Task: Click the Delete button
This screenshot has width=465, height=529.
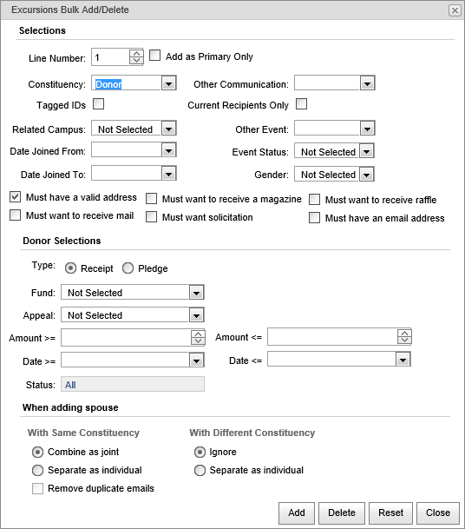Action: click(x=342, y=512)
